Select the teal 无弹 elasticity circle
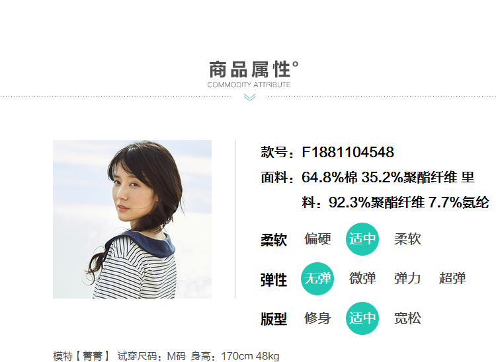 (x=317, y=279)
